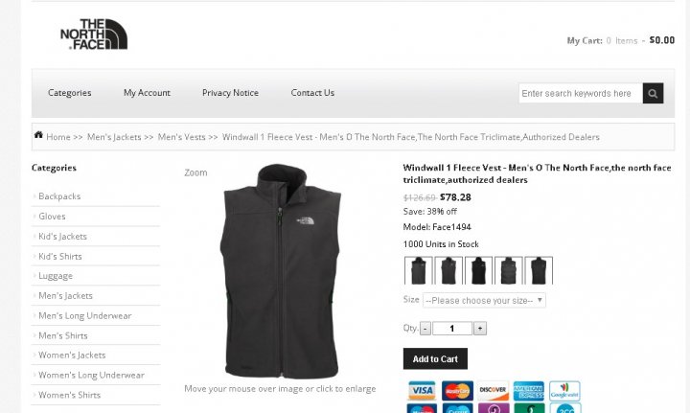This screenshot has width=690, height=413.
Task: Select the fourth vest thumbnail
Action: pos(508,270)
